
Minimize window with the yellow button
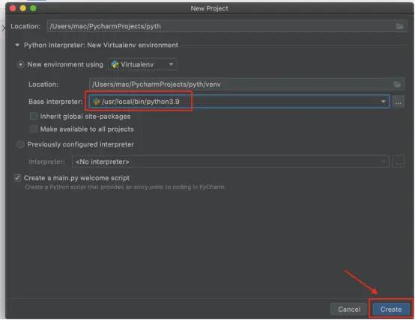(23, 8)
